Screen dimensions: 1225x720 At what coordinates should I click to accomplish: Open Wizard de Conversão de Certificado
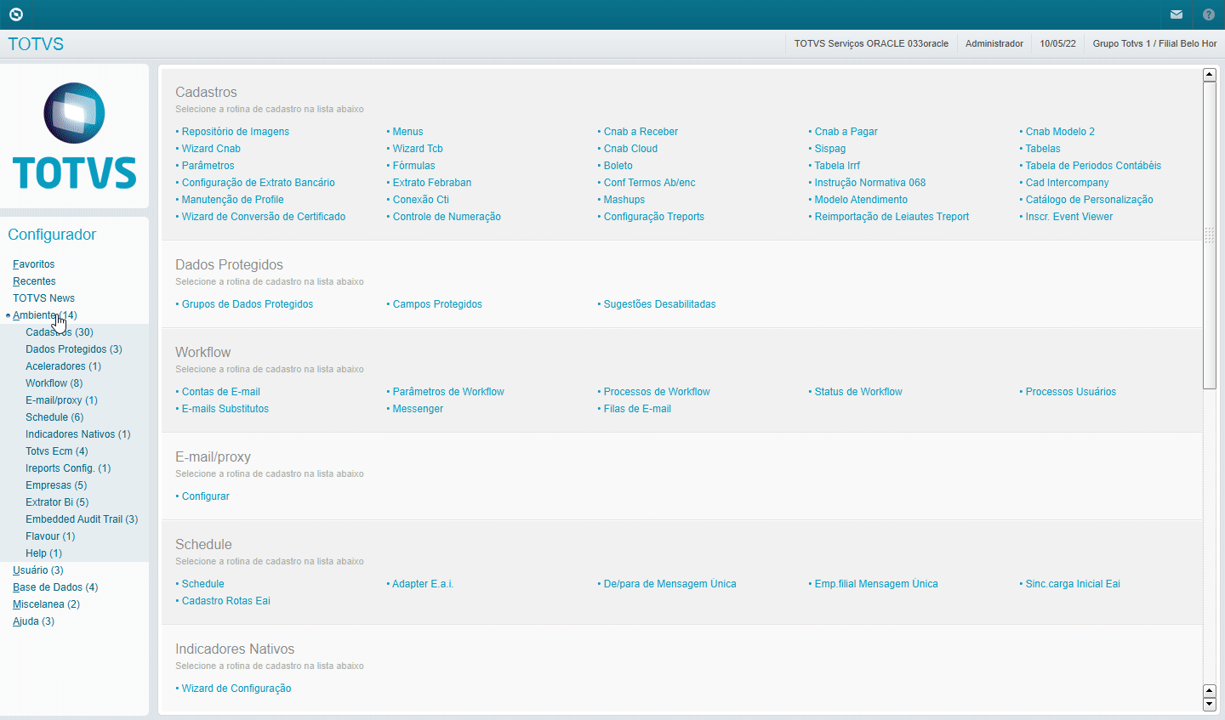point(263,217)
